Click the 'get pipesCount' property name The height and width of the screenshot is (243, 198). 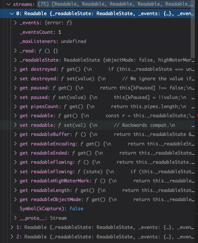click(39, 107)
